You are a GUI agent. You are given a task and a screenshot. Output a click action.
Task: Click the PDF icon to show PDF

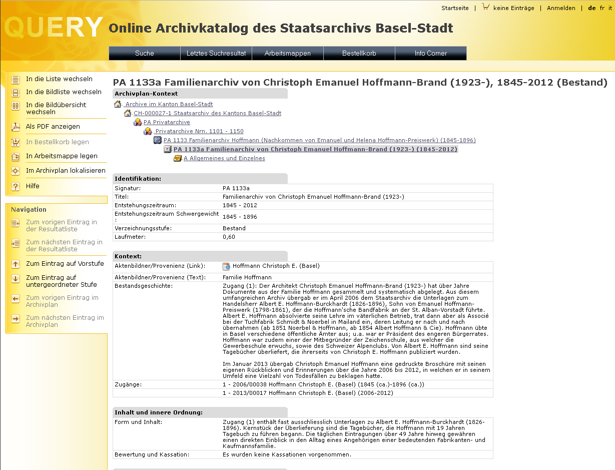click(16, 127)
